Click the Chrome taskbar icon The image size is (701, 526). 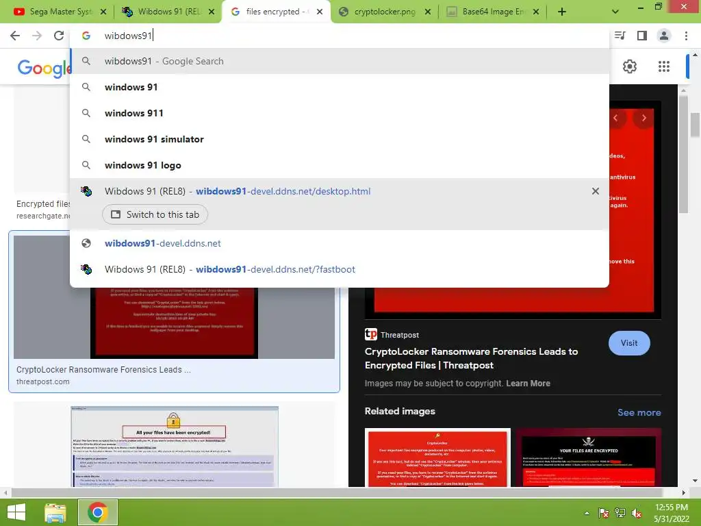[x=98, y=512]
